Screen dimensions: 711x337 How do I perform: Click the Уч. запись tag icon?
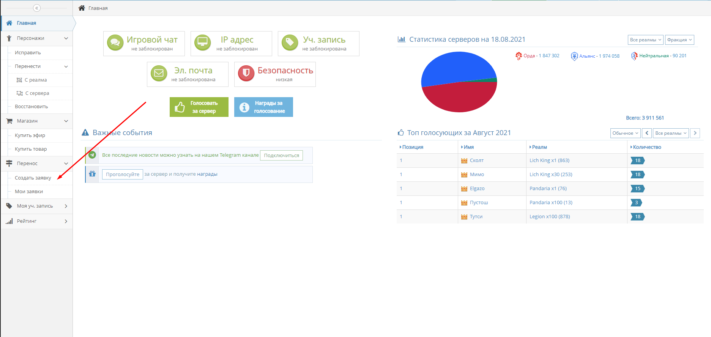pyautogui.click(x=290, y=43)
